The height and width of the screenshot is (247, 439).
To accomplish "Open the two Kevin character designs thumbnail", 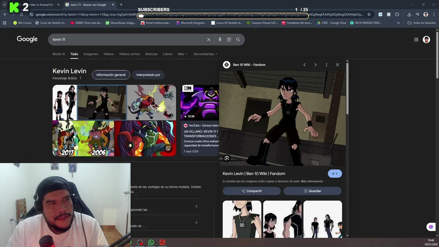I will [x=64, y=103].
